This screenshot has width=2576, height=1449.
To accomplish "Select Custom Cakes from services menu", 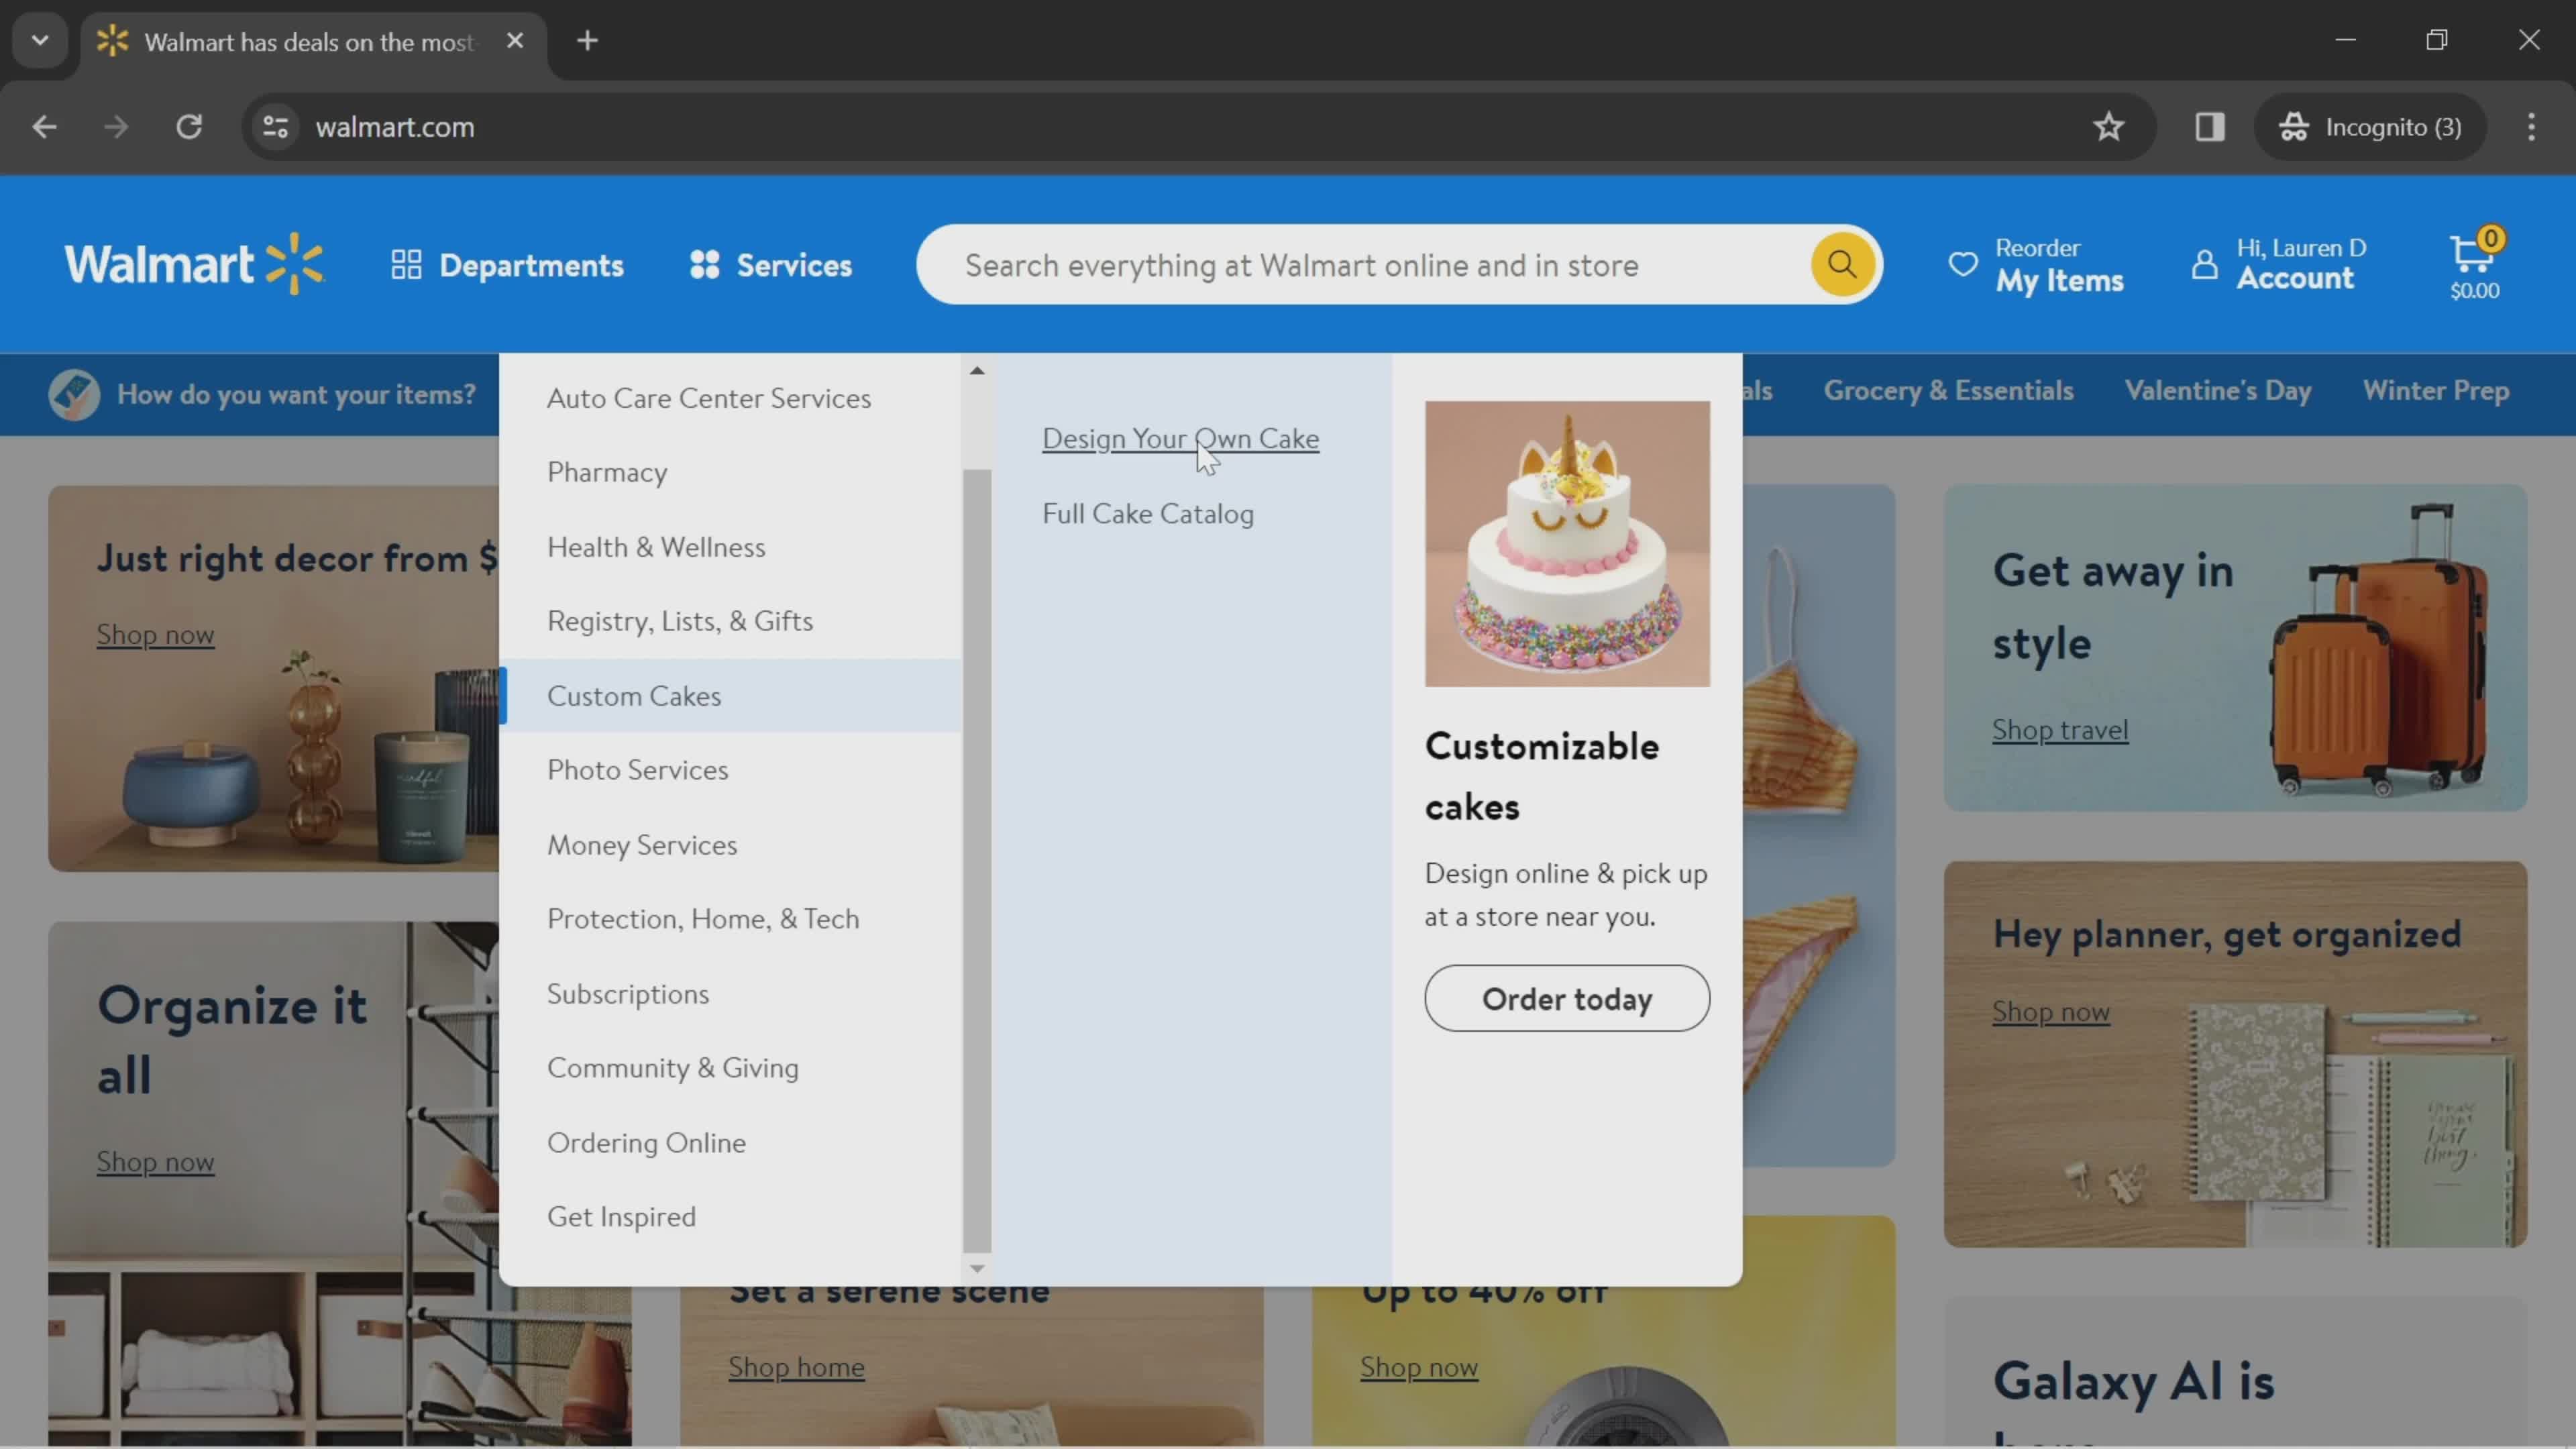I will coord(633,694).
